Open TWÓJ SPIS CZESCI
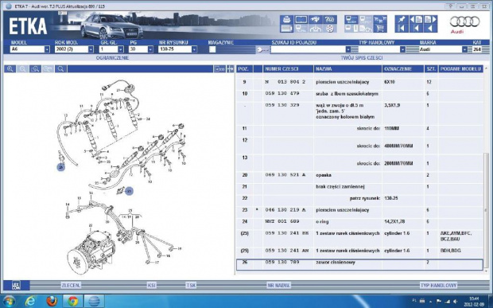The image size is (493, 308). pyautogui.click(x=362, y=58)
